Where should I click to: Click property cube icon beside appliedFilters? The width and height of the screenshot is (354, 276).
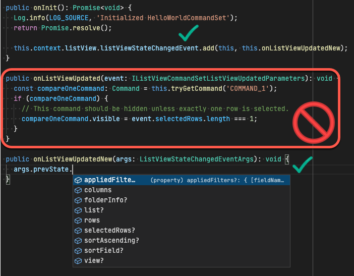78,180
